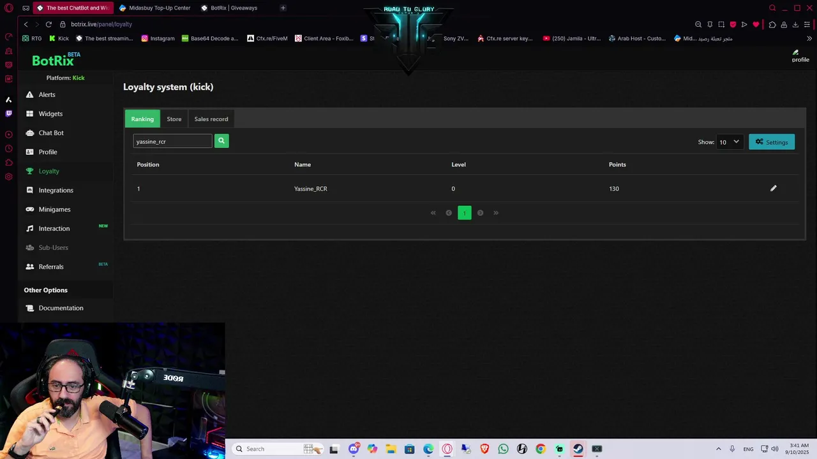Open the Alerts section in the sidebar
The image size is (817, 459).
tap(47, 94)
